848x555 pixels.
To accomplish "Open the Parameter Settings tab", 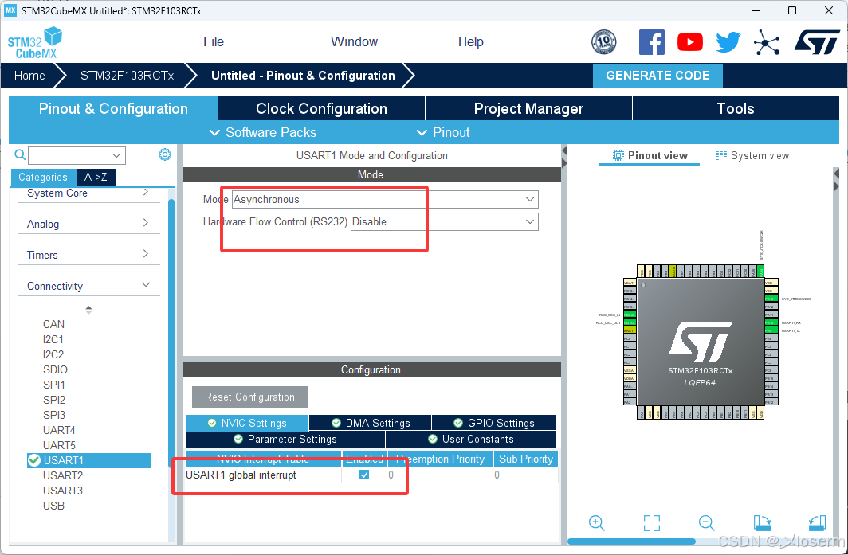I will [285, 439].
